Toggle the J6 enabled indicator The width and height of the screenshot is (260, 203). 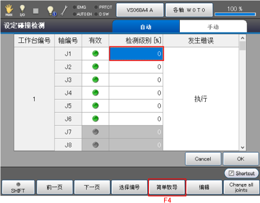95,119
